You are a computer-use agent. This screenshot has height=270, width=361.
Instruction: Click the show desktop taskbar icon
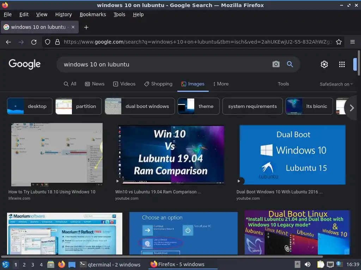[72, 265]
